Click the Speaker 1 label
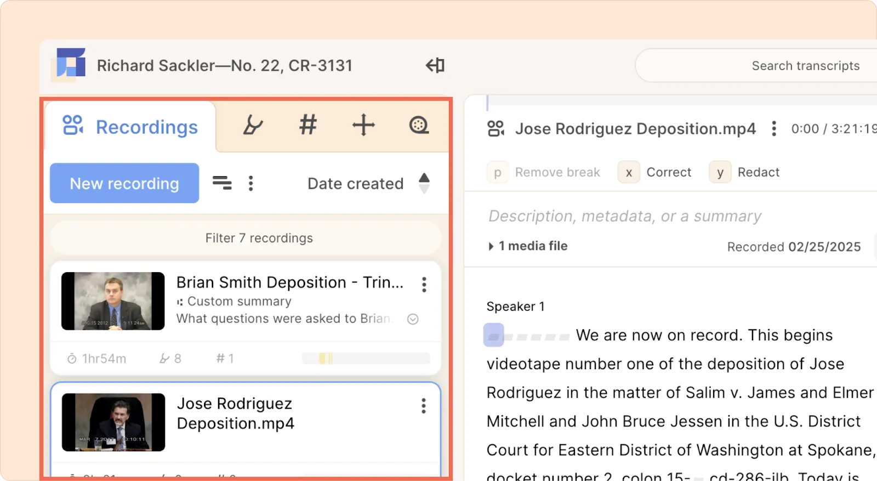This screenshot has height=481, width=877. coord(516,307)
